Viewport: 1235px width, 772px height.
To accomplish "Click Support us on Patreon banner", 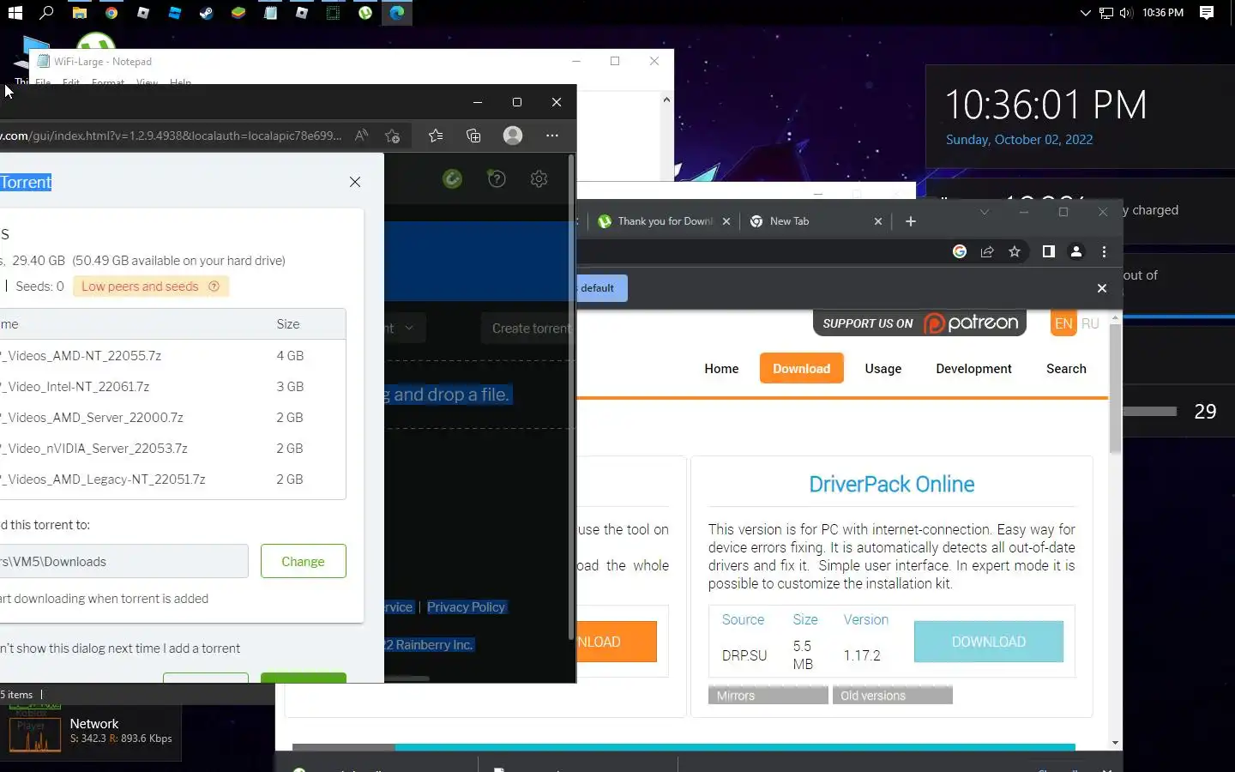I will (919, 323).
